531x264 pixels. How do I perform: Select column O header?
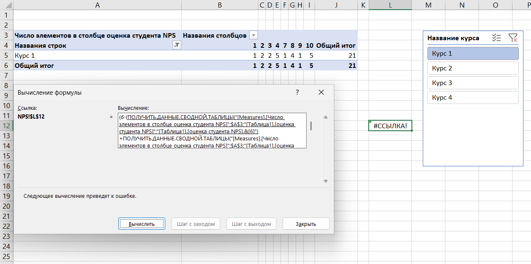495,5
